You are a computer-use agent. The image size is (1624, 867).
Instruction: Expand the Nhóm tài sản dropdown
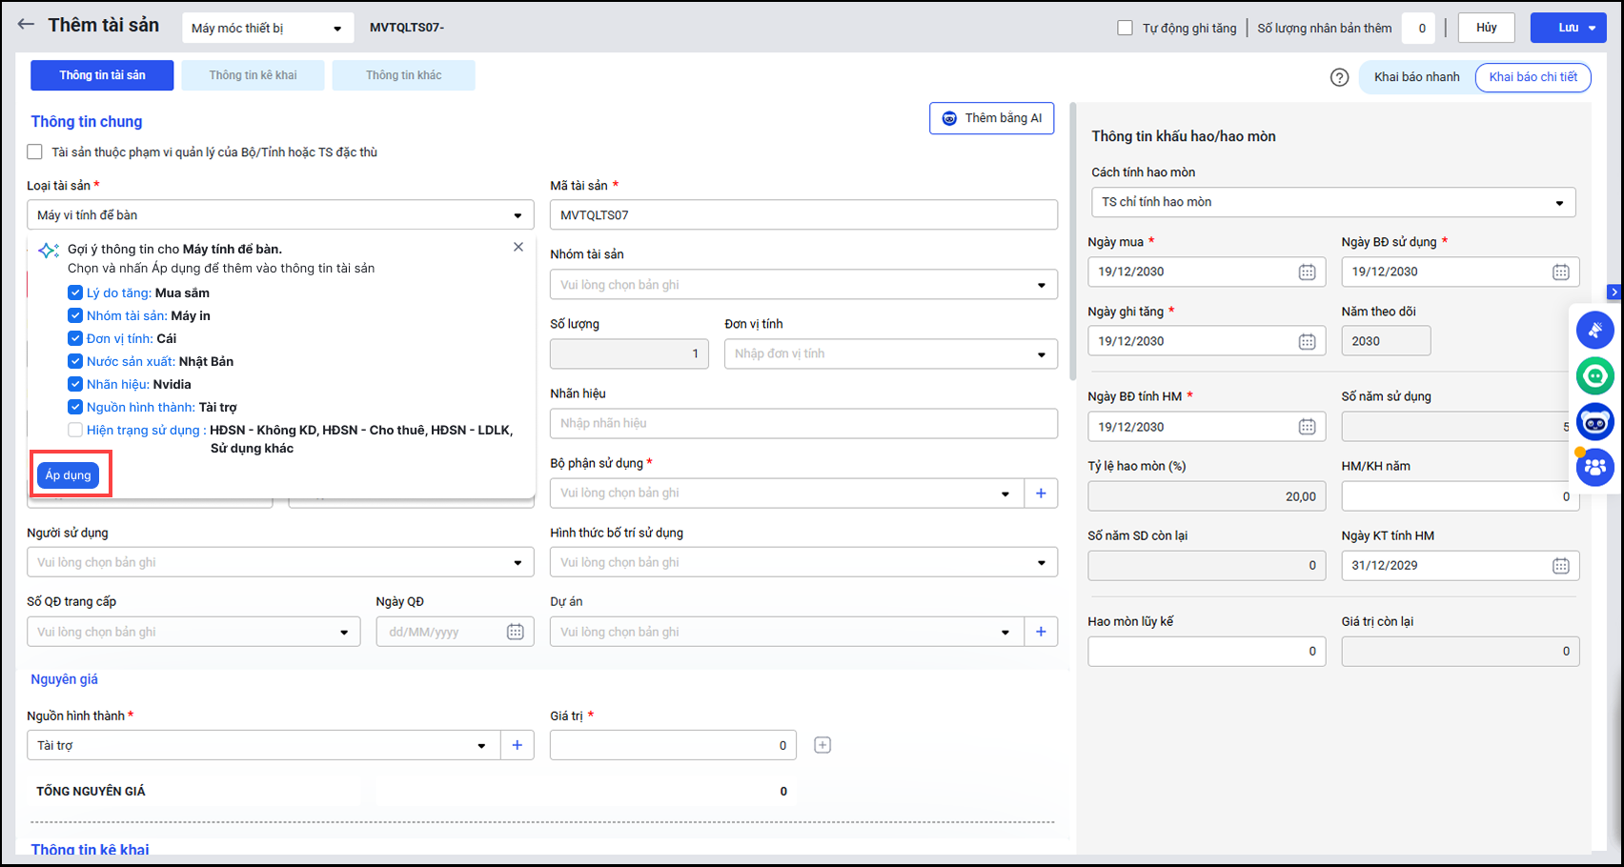1041,285
